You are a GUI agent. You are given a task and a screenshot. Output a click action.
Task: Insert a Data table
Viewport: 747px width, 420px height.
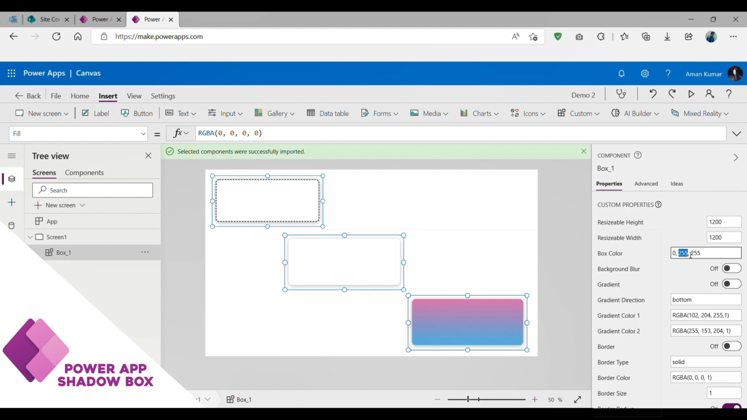[328, 113]
